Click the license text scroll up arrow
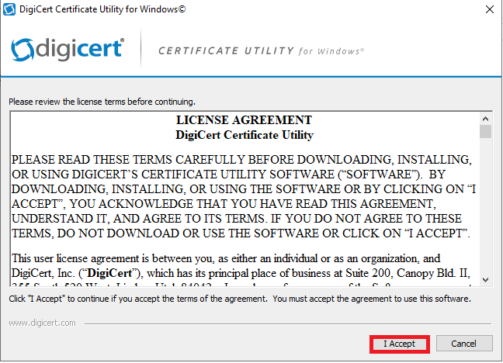The image size is (503, 363). [x=485, y=119]
